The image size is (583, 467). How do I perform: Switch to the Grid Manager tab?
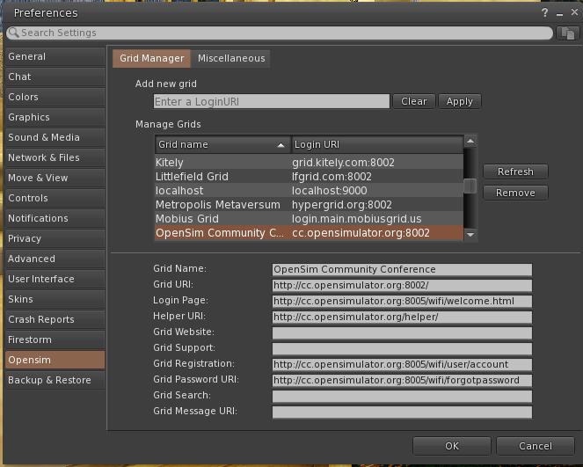152,58
